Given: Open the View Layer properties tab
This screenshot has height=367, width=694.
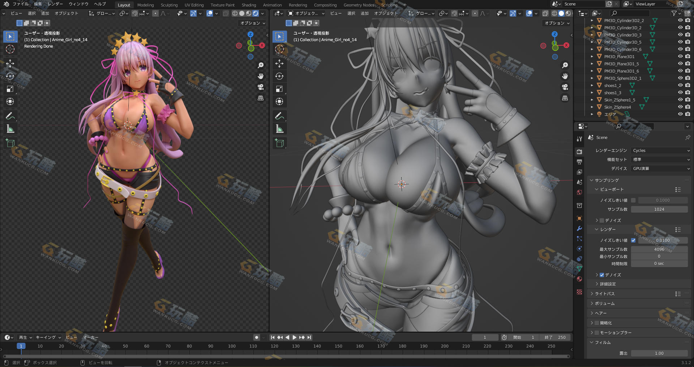Looking at the screenshot, I should click(x=579, y=172).
